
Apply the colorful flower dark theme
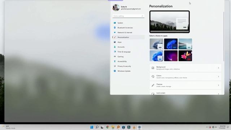tap(185, 56)
